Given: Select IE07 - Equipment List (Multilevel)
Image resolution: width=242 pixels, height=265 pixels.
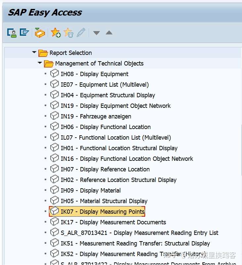Looking at the screenshot, I should click(x=105, y=85).
